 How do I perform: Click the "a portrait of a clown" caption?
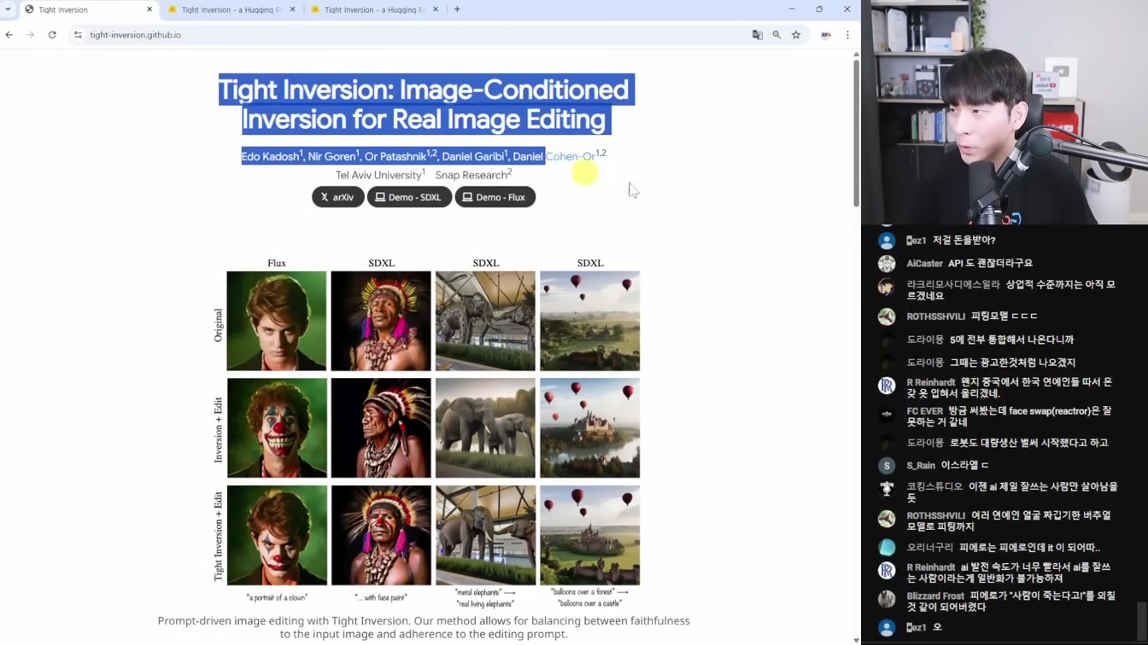[277, 597]
